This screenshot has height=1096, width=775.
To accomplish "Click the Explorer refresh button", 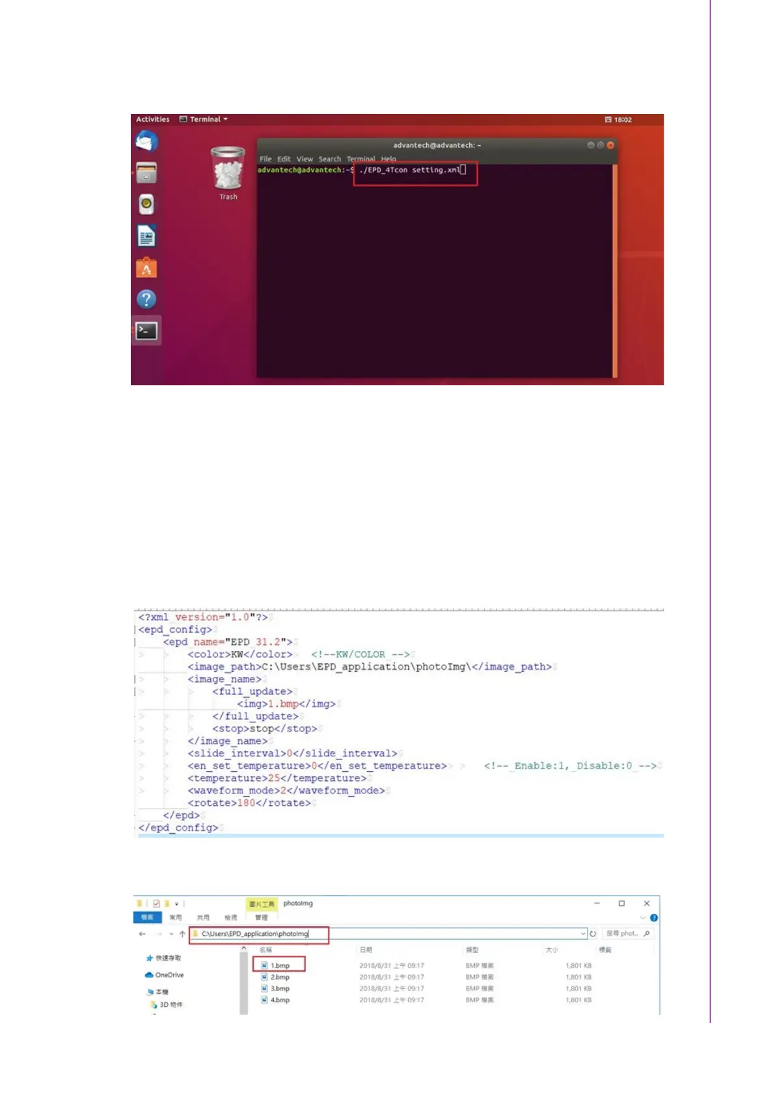I will [593, 934].
